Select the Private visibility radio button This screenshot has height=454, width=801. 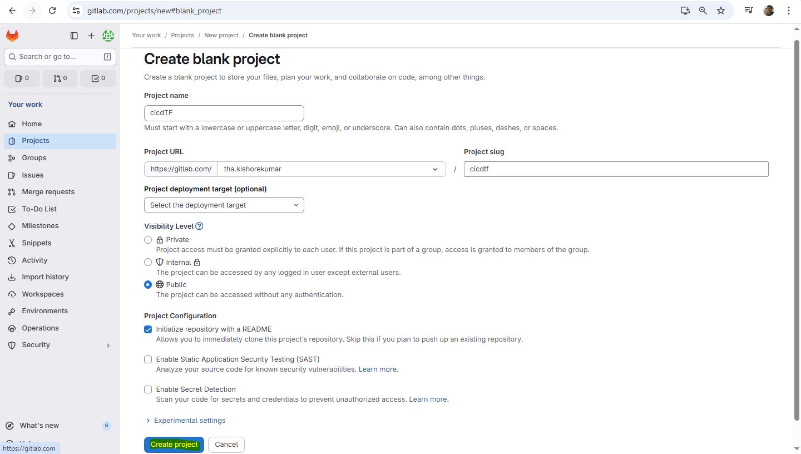148,240
